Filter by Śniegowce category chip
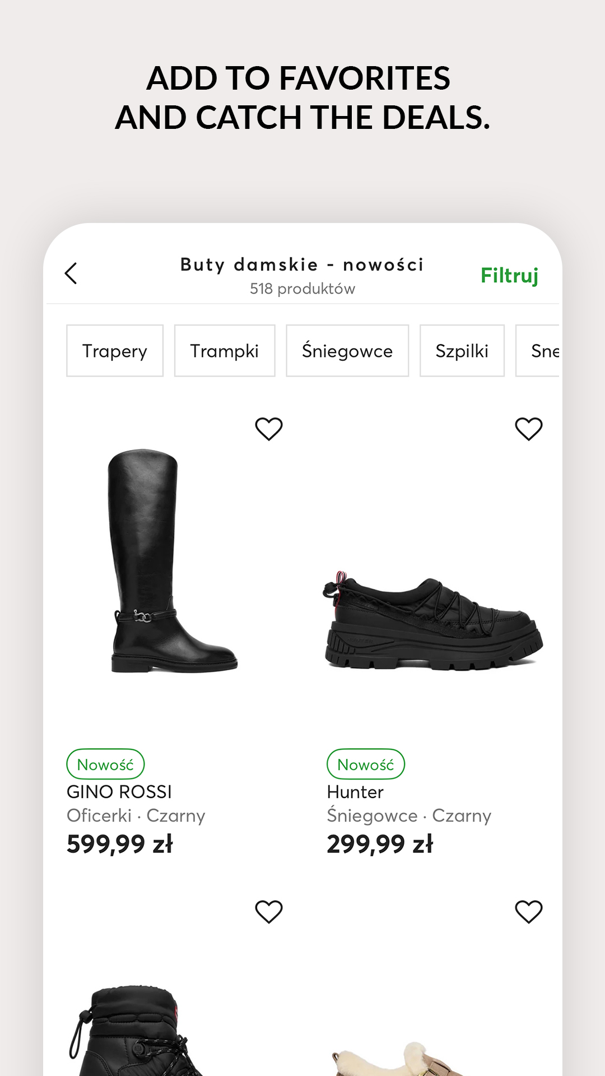This screenshot has height=1076, width=605. pos(347,351)
